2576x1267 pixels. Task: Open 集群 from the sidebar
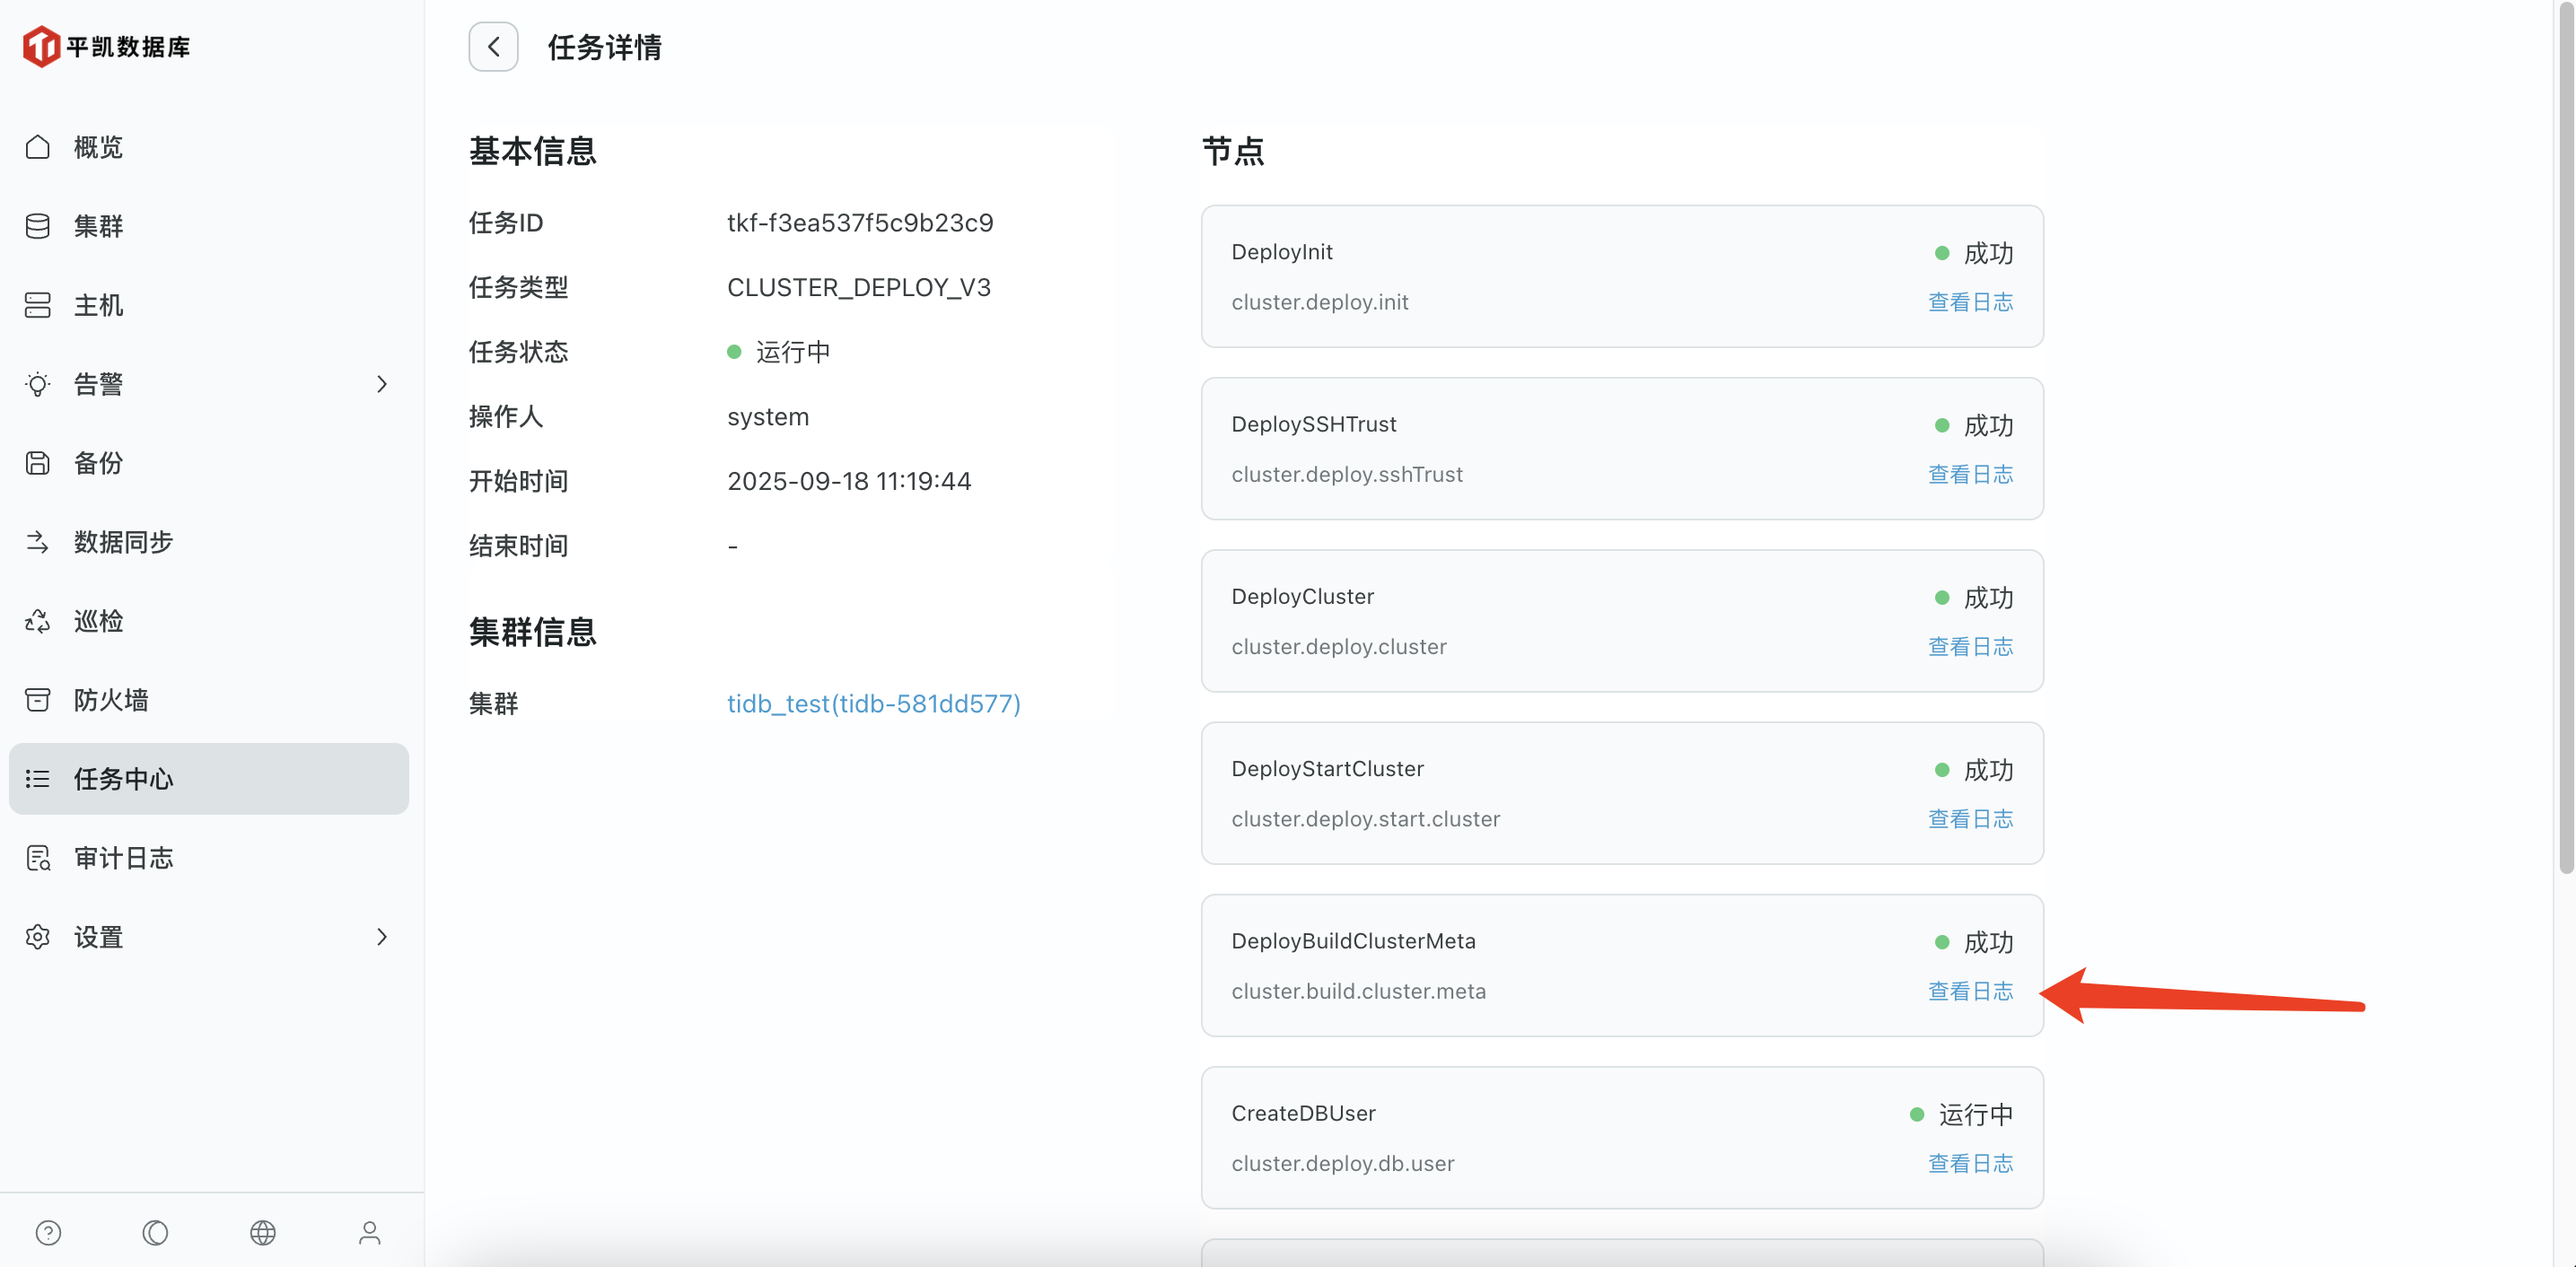pyautogui.click(x=98, y=226)
